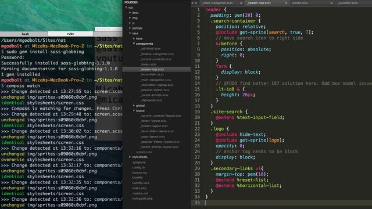Image resolution: width=372 pixels, height=209 pixels.
Task: Open screen.scss in the sidebar
Action: click(x=144, y=152)
